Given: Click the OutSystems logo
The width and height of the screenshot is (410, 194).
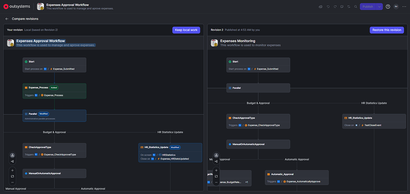Looking at the screenshot, I should pos(17,7).
